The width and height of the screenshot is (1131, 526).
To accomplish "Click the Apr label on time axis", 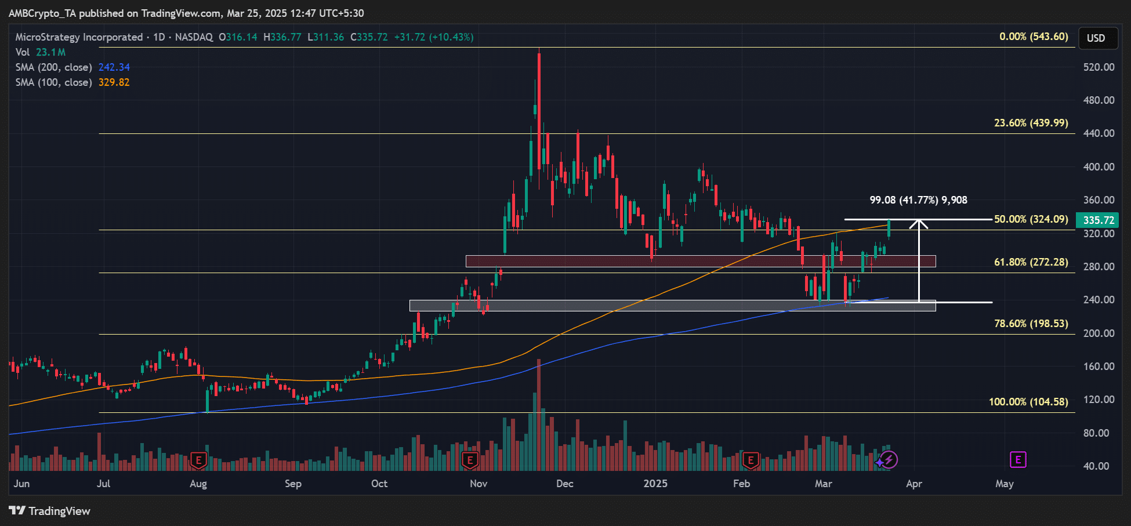I will (914, 484).
